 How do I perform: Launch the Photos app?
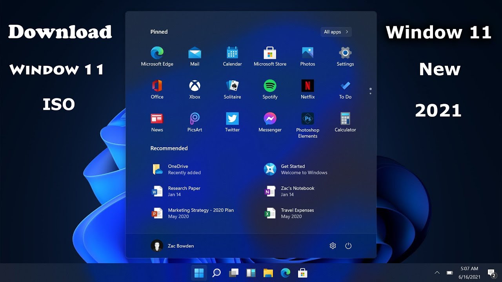point(307,56)
